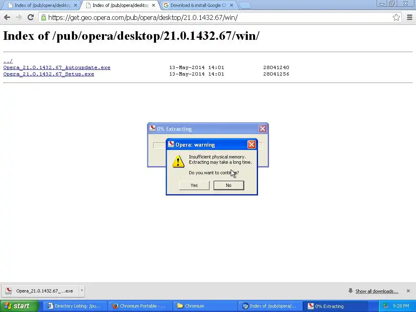Minimize the browser window
416x312 pixels.
pyautogui.click(x=382, y=4)
